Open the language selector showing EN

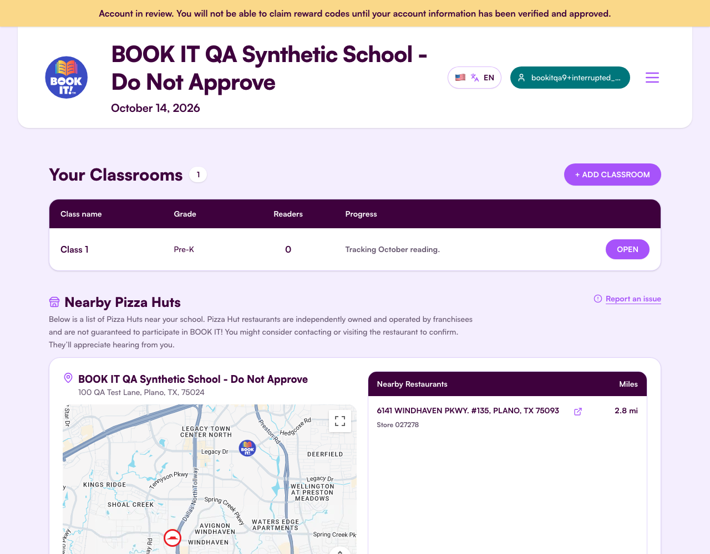point(474,78)
